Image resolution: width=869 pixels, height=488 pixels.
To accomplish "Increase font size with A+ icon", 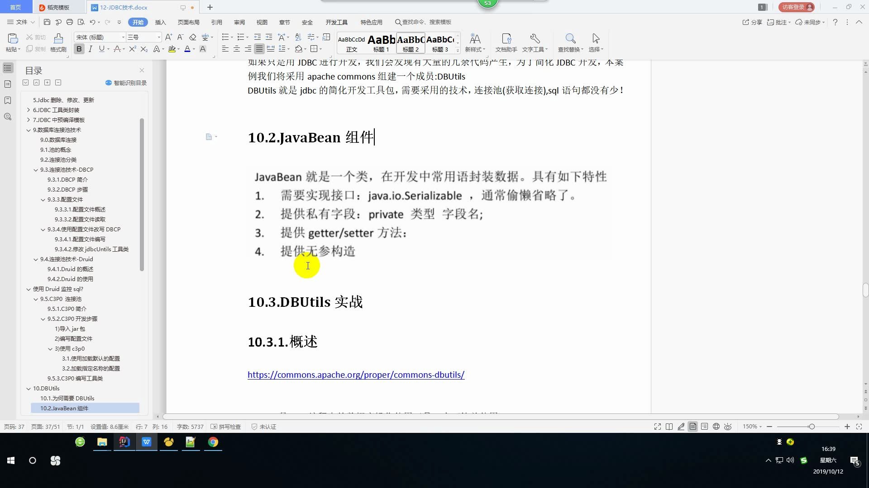I will click(x=168, y=37).
